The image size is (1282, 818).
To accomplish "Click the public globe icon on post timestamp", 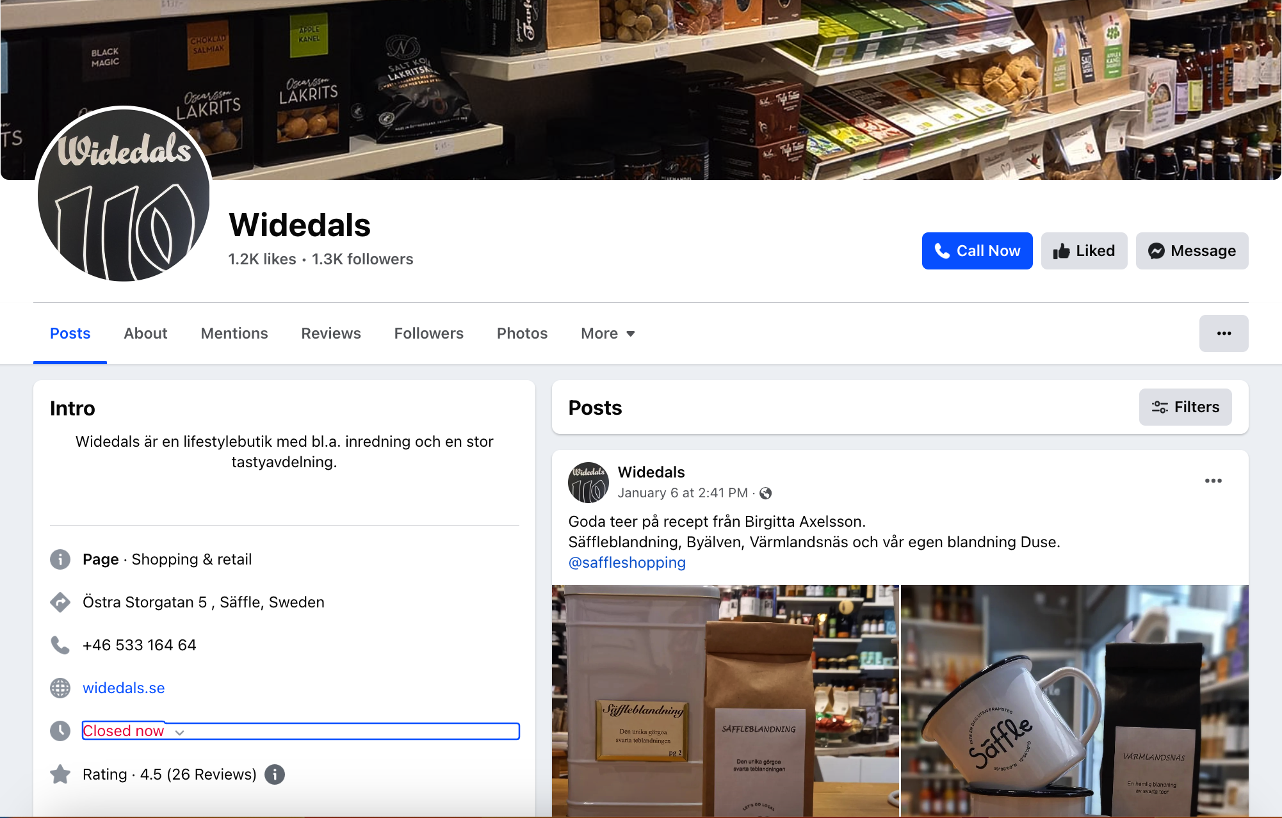I will (765, 493).
